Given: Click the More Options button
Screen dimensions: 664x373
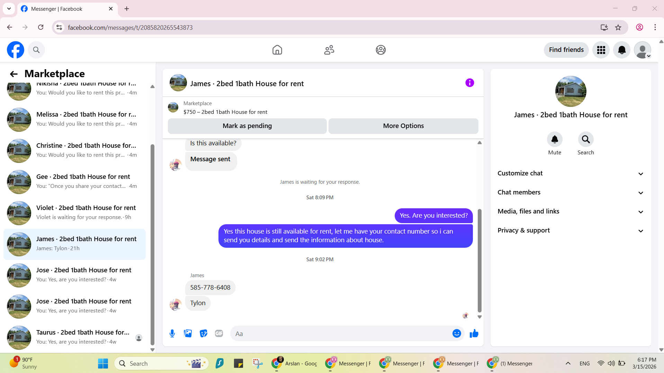Looking at the screenshot, I should click(x=403, y=126).
